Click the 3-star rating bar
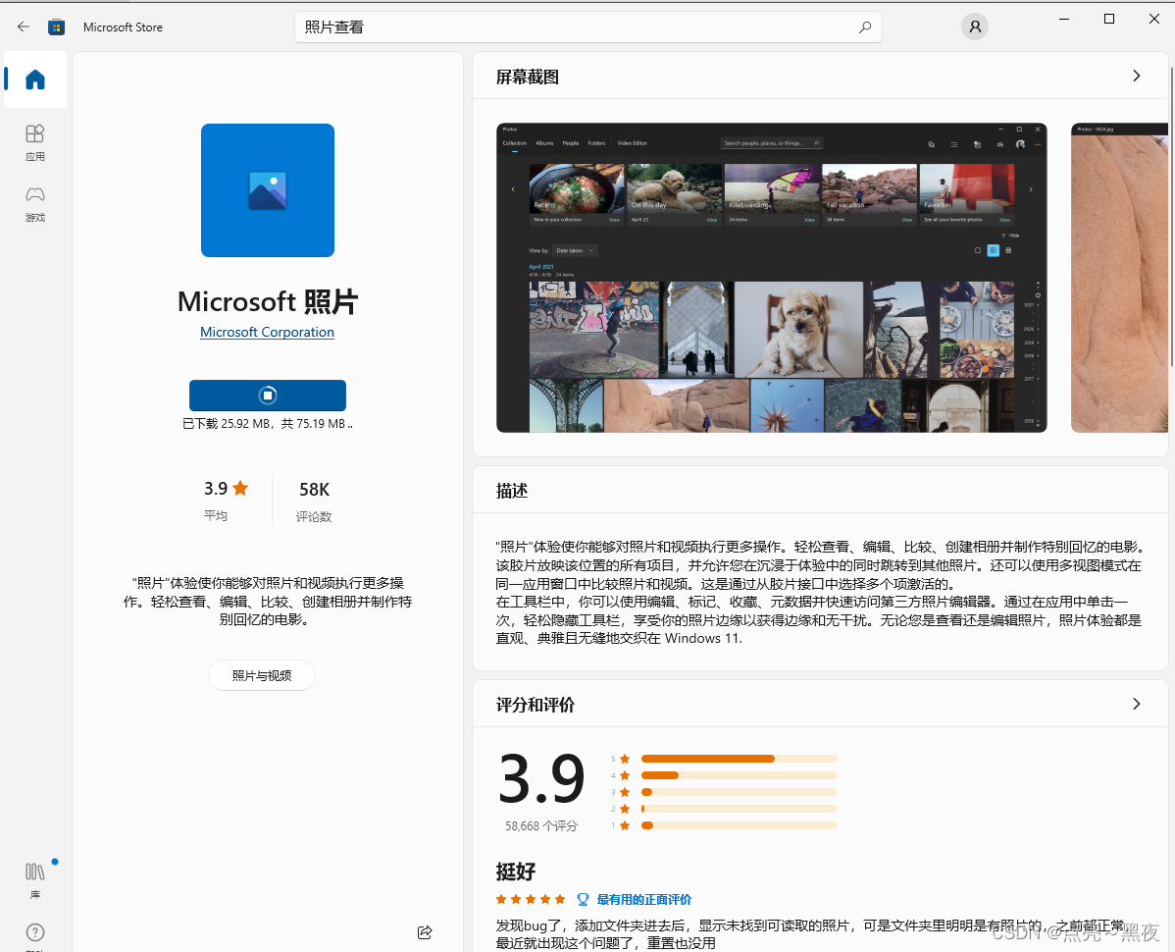1175x952 pixels. coord(739,792)
